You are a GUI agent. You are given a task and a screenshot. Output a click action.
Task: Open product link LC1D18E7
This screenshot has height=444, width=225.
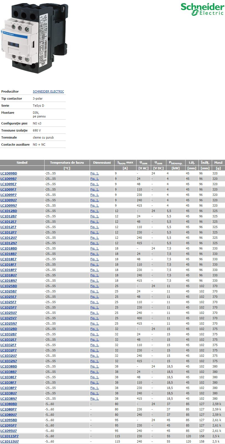coord(8,259)
